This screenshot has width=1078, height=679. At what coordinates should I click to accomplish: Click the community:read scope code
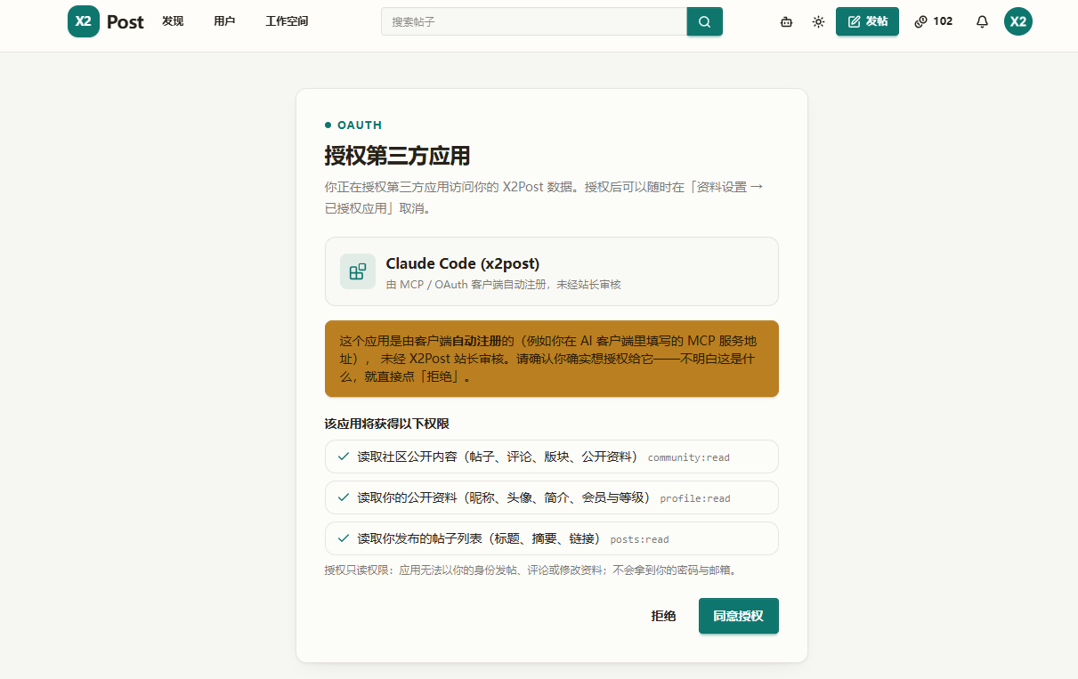(688, 457)
